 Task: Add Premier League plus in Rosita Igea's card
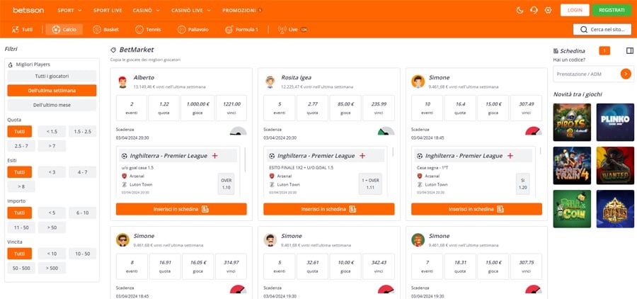pyautogui.click(x=362, y=156)
